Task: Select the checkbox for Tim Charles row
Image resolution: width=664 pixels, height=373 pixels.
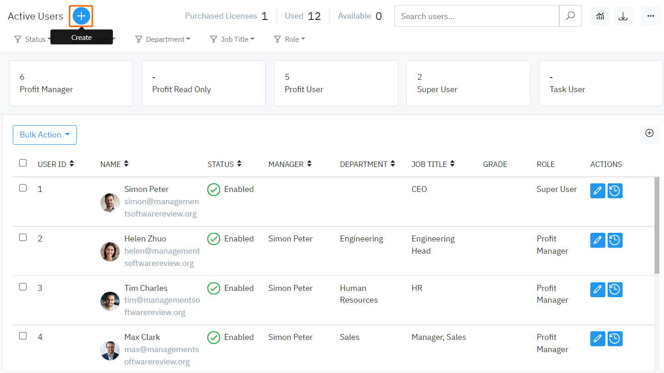Action: tap(23, 287)
